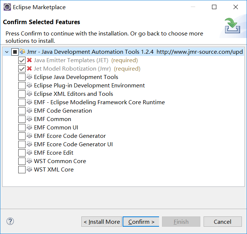The height and width of the screenshot is (234, 247).
Task: Close the Eclipse Marketplace dialog
Action: click(x=236, y=7)
